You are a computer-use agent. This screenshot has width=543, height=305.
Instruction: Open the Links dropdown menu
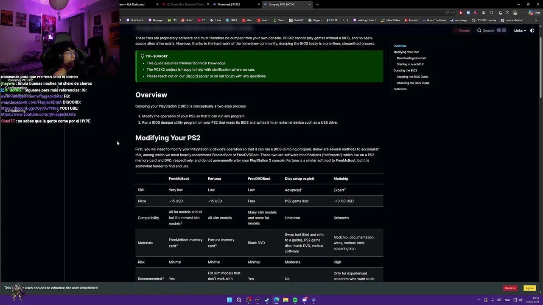point(520,30)
